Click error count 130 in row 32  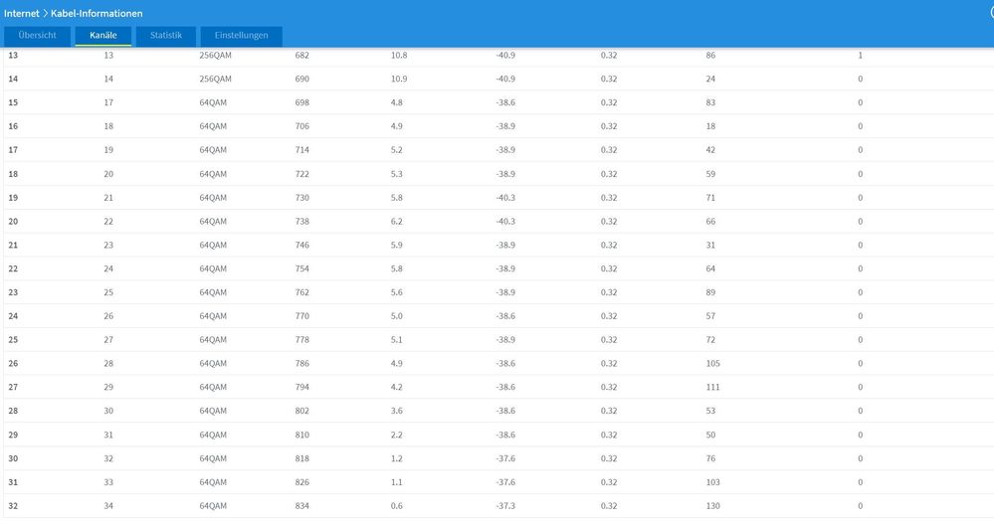(713, 506)
